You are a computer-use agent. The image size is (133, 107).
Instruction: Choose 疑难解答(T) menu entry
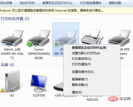point(80,79)
